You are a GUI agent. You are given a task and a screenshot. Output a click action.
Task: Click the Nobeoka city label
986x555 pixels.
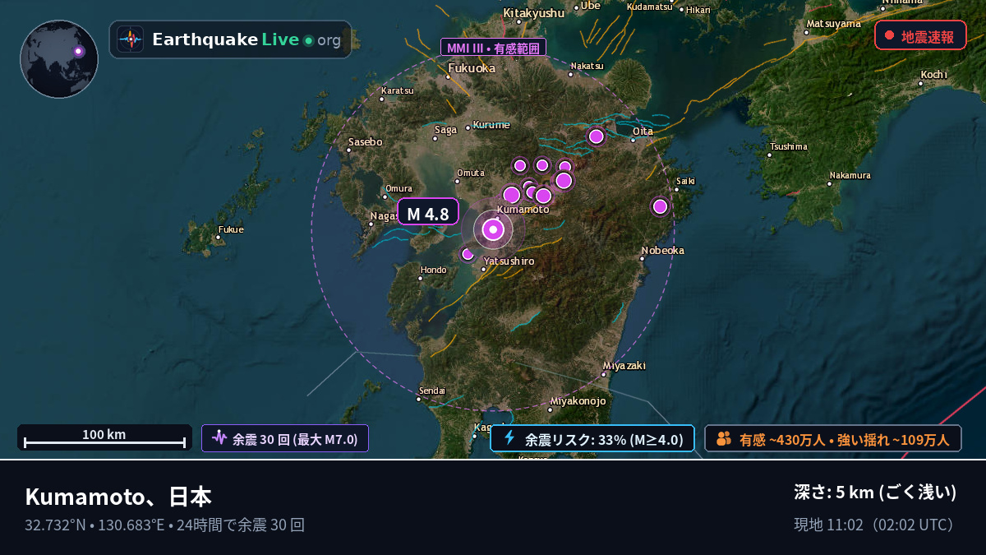[x=663, y=250]
